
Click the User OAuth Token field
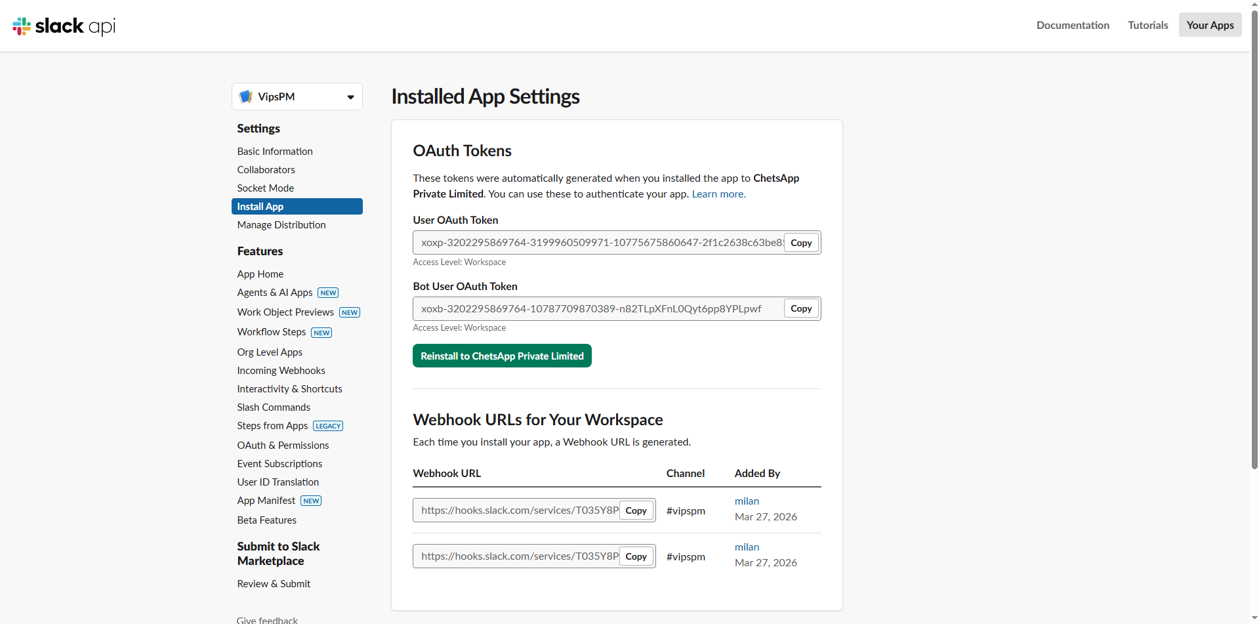[x=600, y=243]
